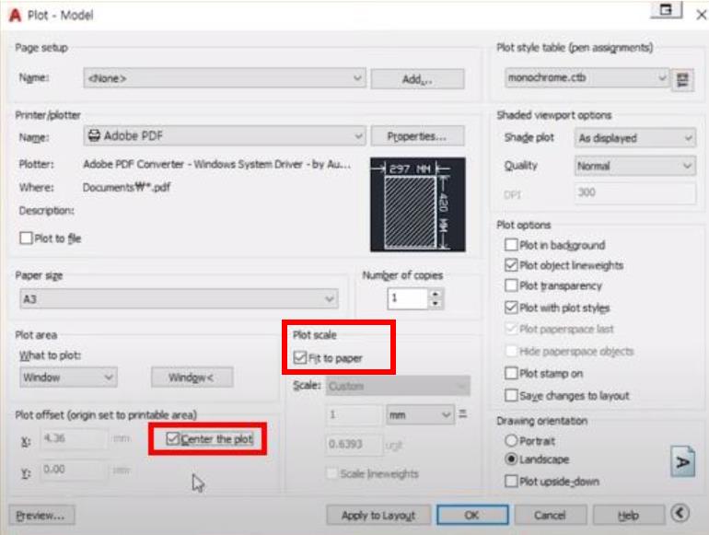Click the Cancel button
The image size is (709, 535).
tap(550, 515)
